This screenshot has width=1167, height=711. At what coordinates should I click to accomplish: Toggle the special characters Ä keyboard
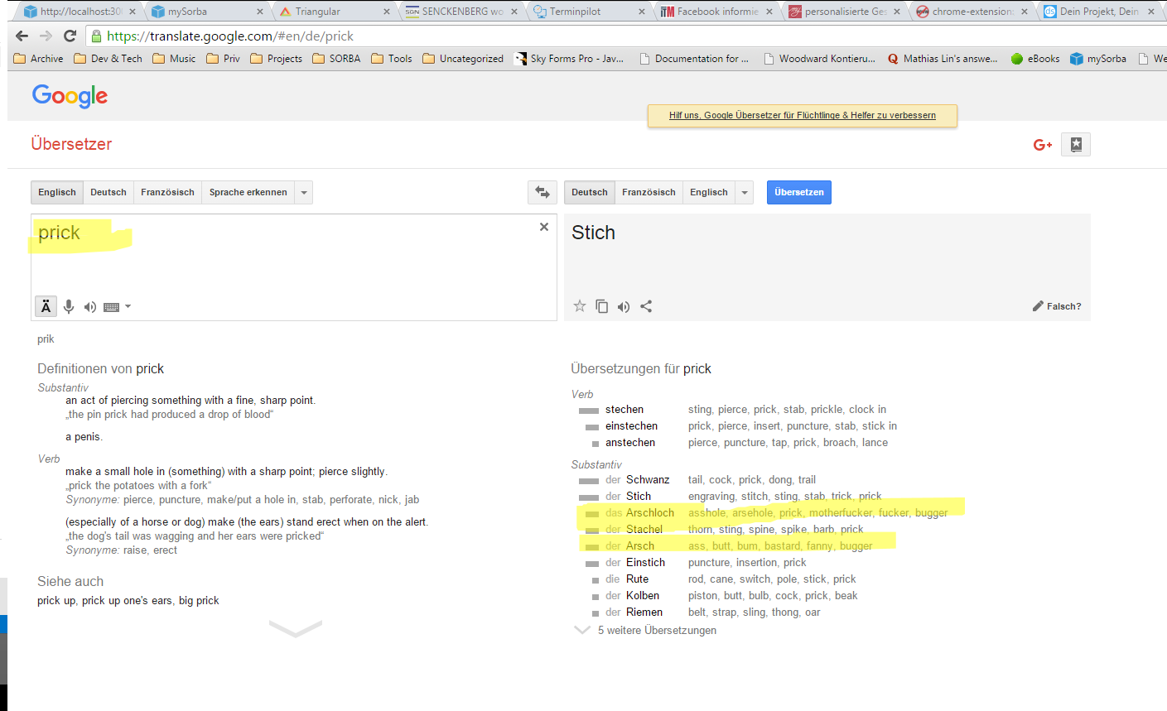[x=46, y=306]
